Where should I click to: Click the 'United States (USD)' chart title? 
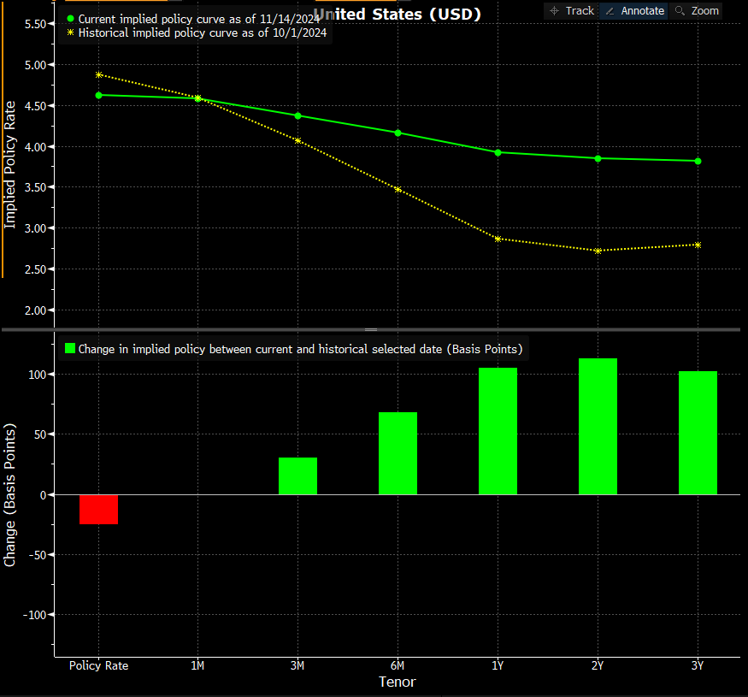397,15
